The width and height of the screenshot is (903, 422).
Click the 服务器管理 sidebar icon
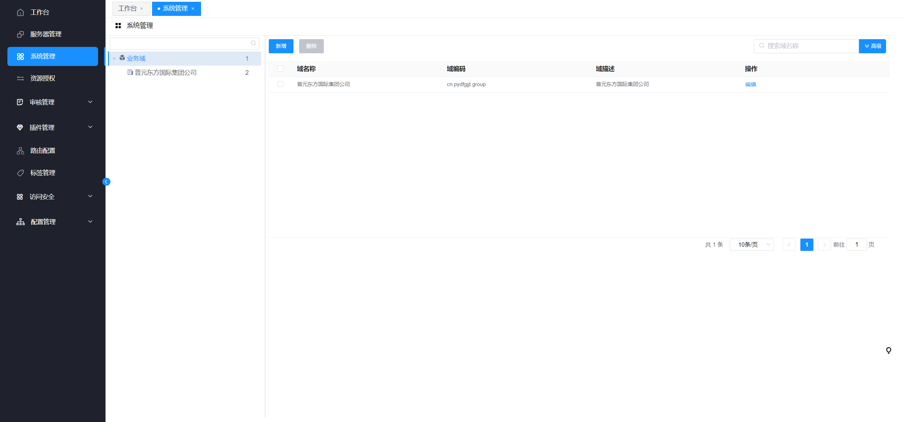point(20,34)
